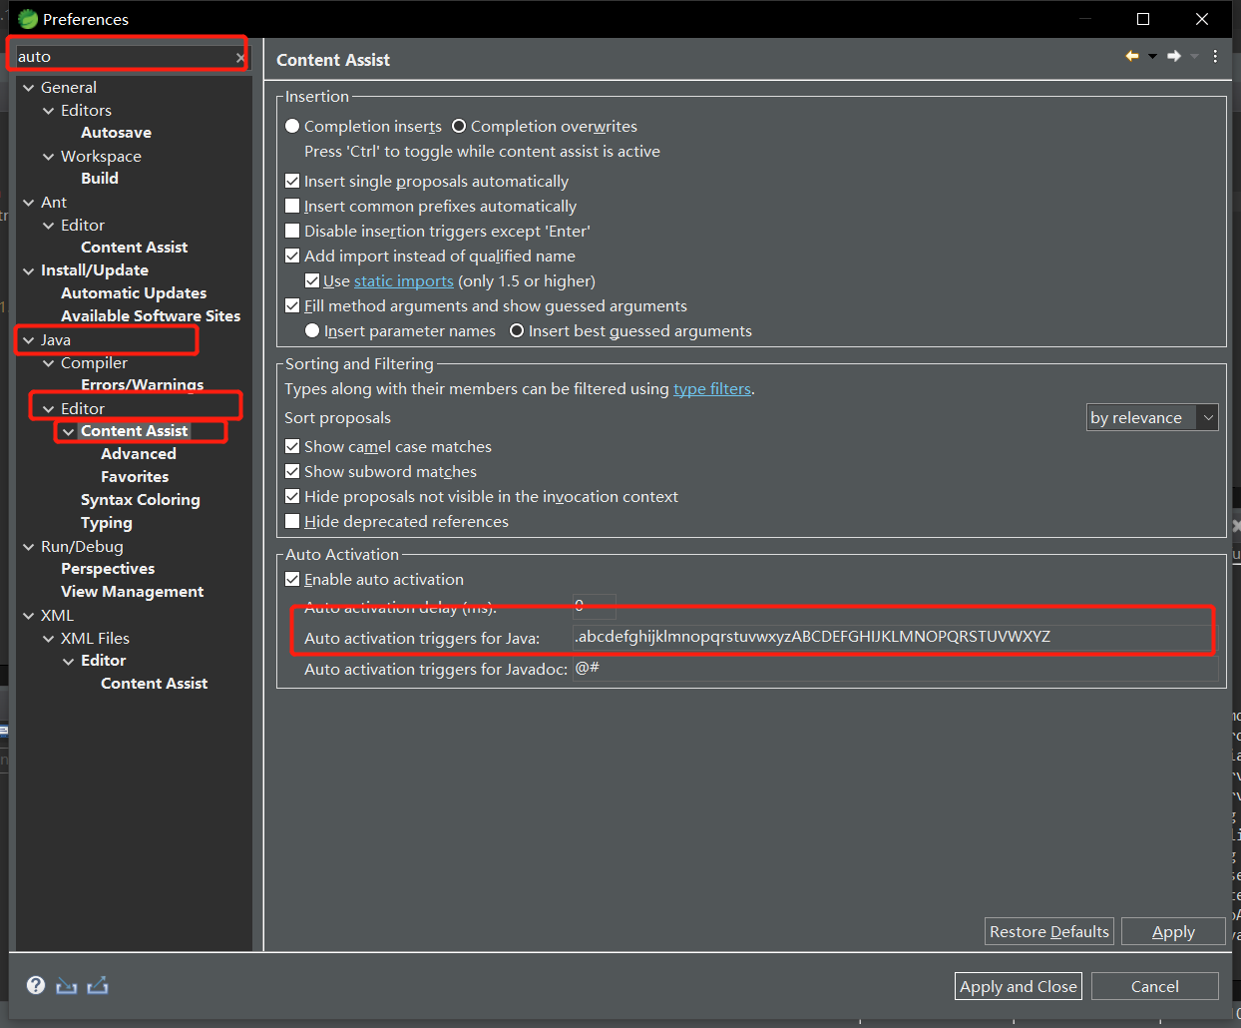Open the three-dot view menu
Screen dimensions: 1241x1028
(1215, 56)
